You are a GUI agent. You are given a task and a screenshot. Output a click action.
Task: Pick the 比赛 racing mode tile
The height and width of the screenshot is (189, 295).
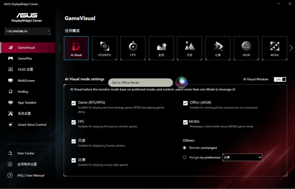[218, 48]
